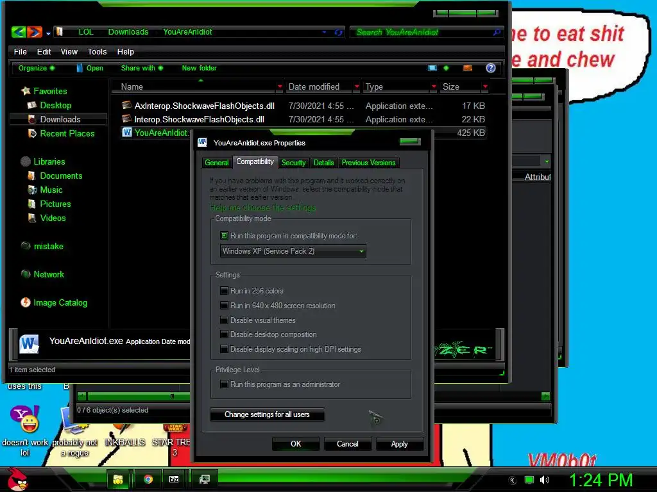Open the File menu
The width and height of the screenshot is (657, 492).
tap(20, 51)
